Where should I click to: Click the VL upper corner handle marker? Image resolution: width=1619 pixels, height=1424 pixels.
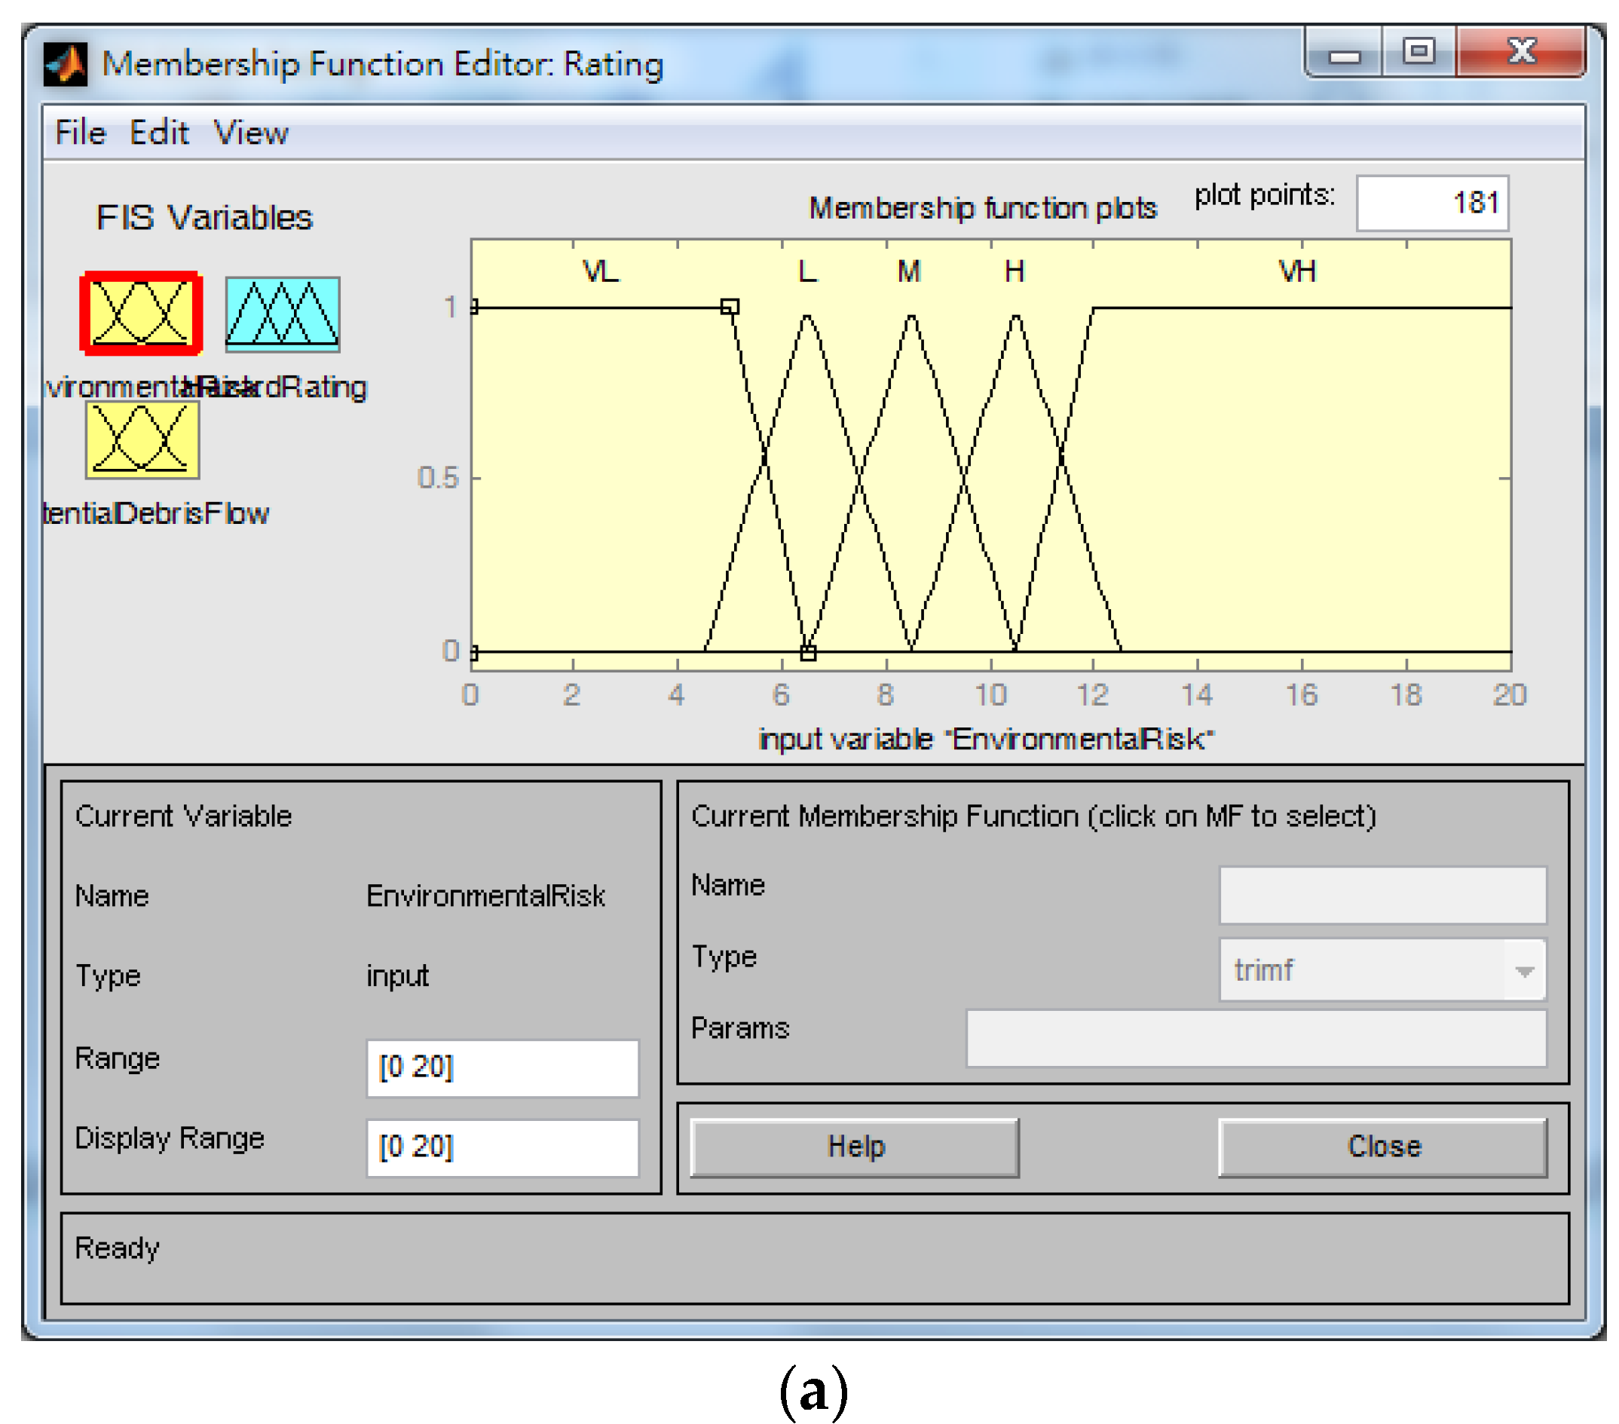coord(730,307)
